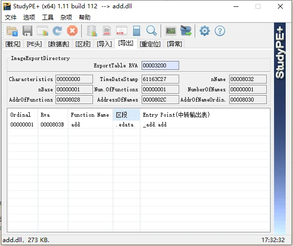Image resolution: width=293 pixels, height=246 pixels.
Task: Select Rva cell 0000803B
Action: (53, 124)
